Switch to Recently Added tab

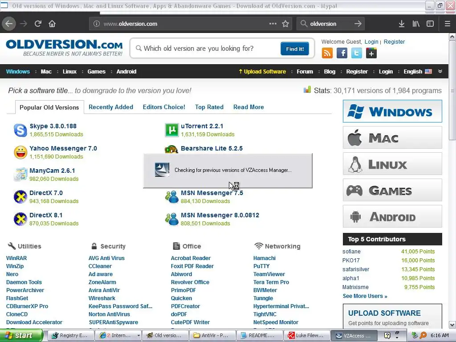point(111,107)
